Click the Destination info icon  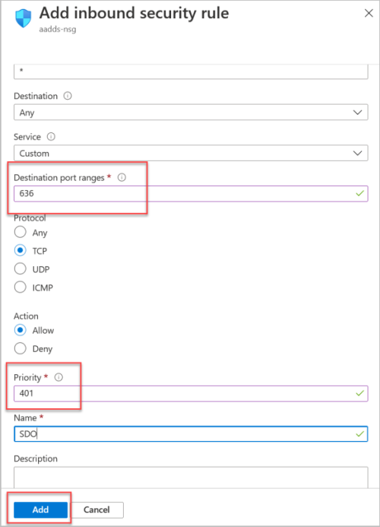click(68, 96)
